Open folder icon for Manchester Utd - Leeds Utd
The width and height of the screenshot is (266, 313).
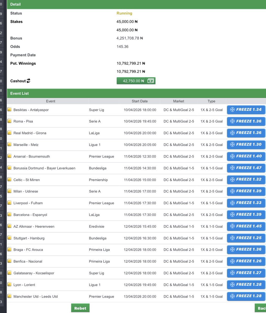click(9, 296)
